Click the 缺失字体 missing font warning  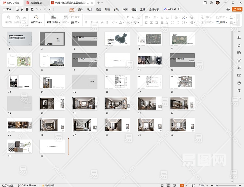(x=48, y=185)
